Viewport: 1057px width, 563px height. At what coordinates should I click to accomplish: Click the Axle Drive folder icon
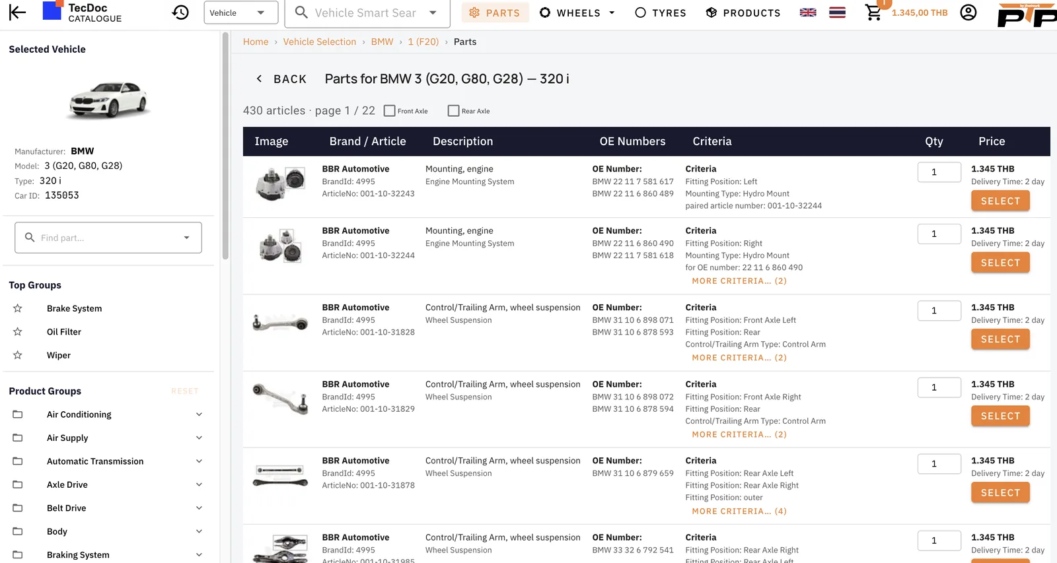pos(18,484)
